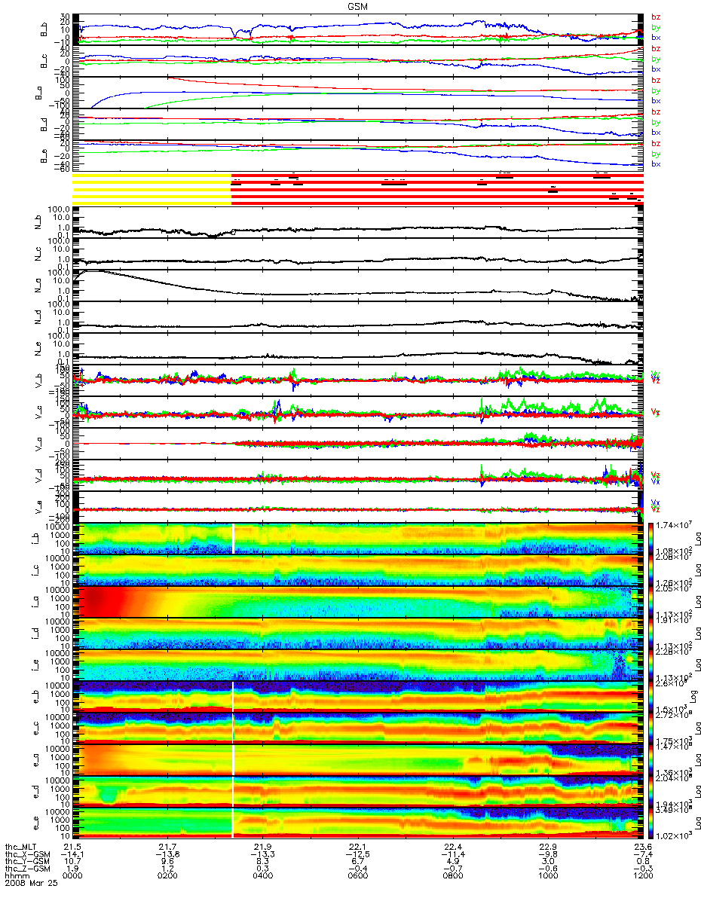Click the yellow segment of the status bar
Image resolution: width=701 pixels, height=904 pixels.
pos(152,188)
